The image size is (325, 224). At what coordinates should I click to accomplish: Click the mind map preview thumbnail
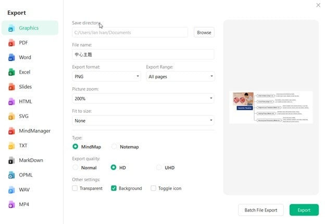(x=271, y=107)
